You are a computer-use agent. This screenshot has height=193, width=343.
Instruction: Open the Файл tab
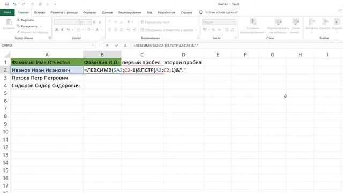pos(7,12)
